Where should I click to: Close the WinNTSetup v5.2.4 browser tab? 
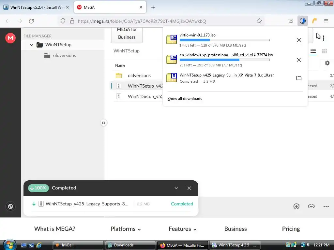click(x=68, y=7)
